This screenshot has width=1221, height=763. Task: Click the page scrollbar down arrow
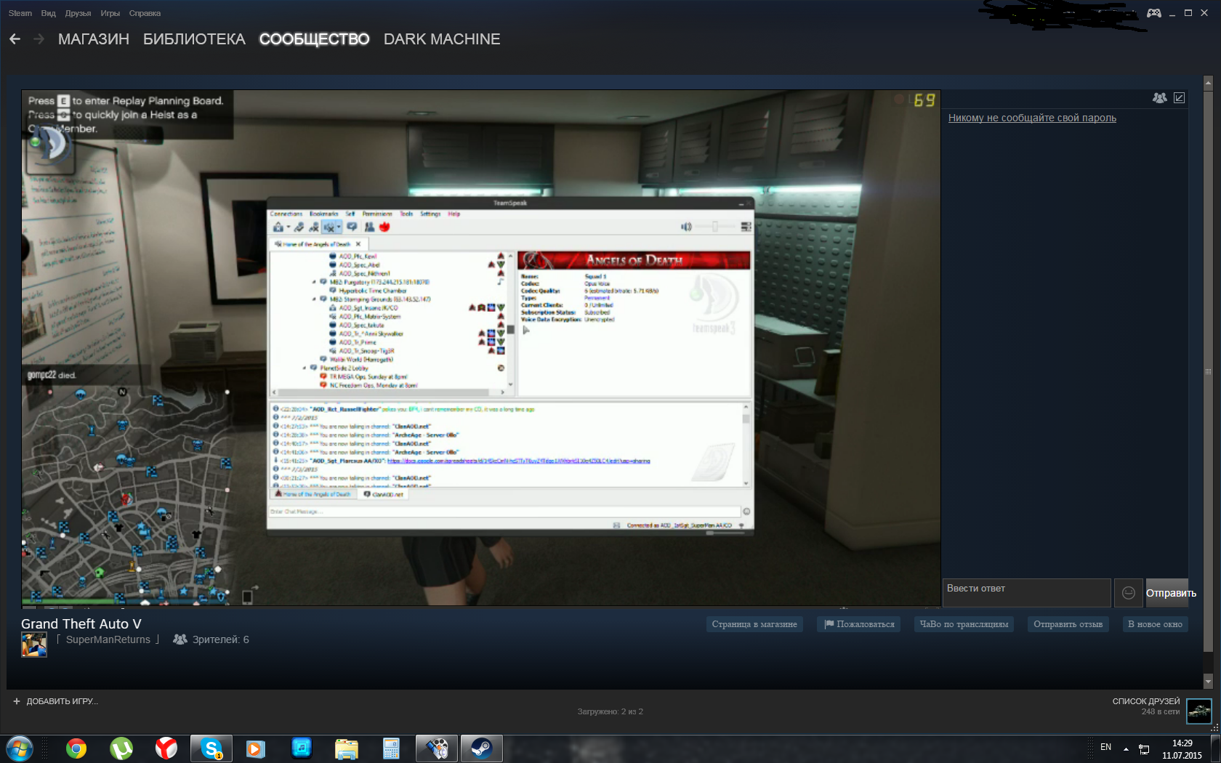click(x=1208, y=682)
